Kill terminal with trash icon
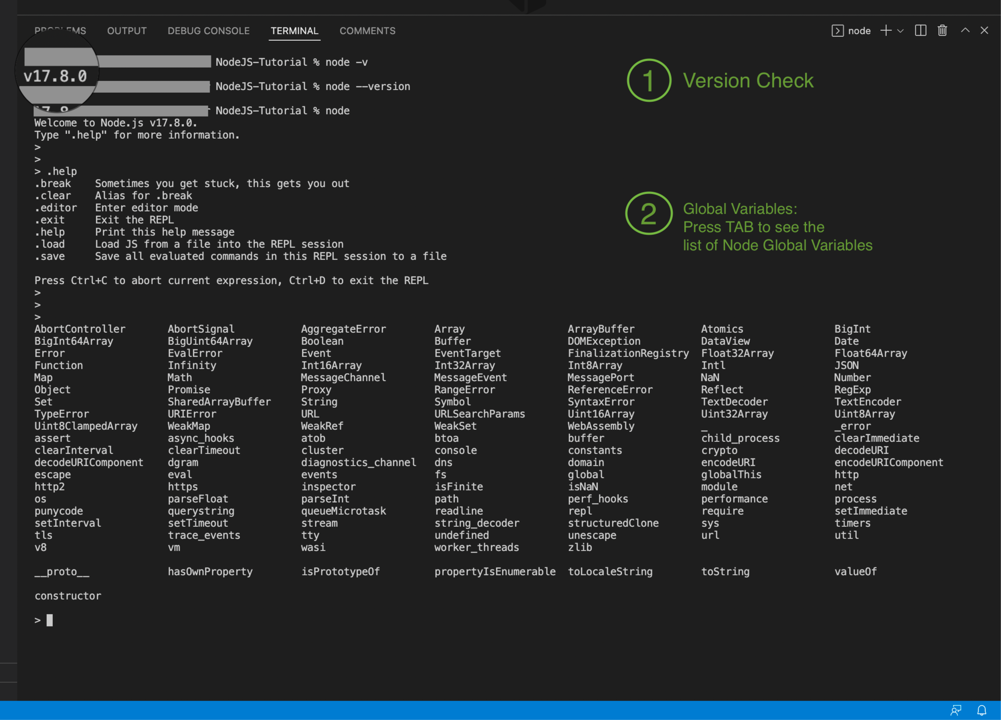 click(942, 30)
